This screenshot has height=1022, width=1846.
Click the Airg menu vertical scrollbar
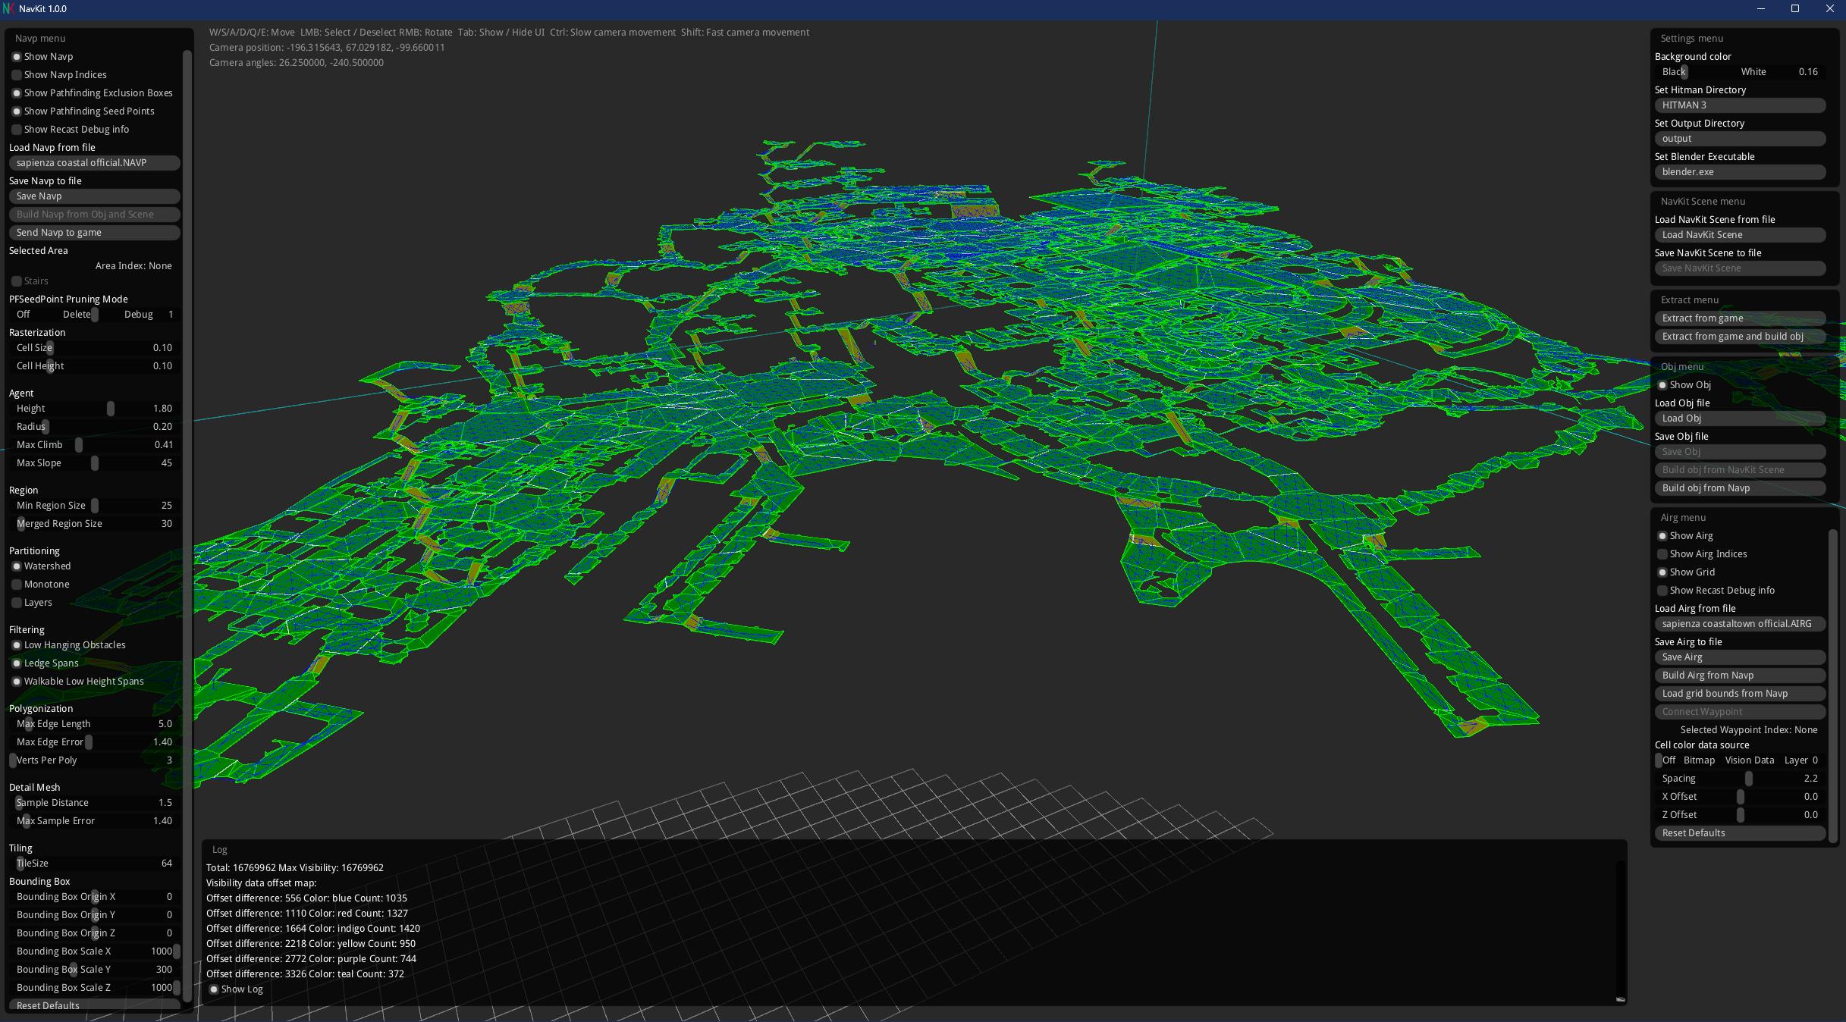coord(1832,686)
